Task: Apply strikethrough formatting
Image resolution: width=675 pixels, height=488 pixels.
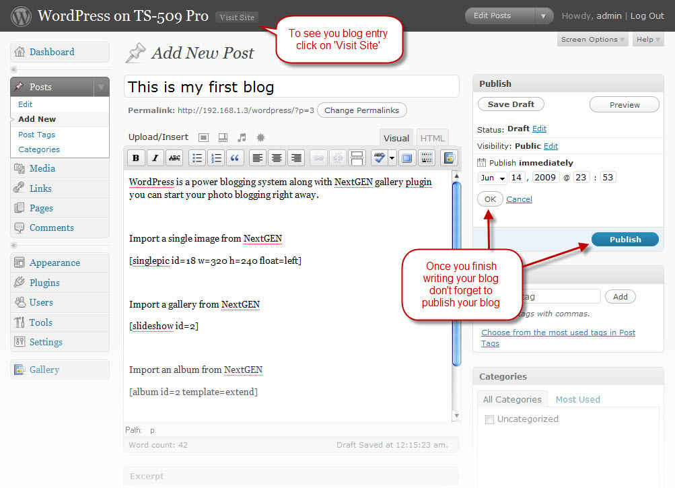Action: click(174, 158)
